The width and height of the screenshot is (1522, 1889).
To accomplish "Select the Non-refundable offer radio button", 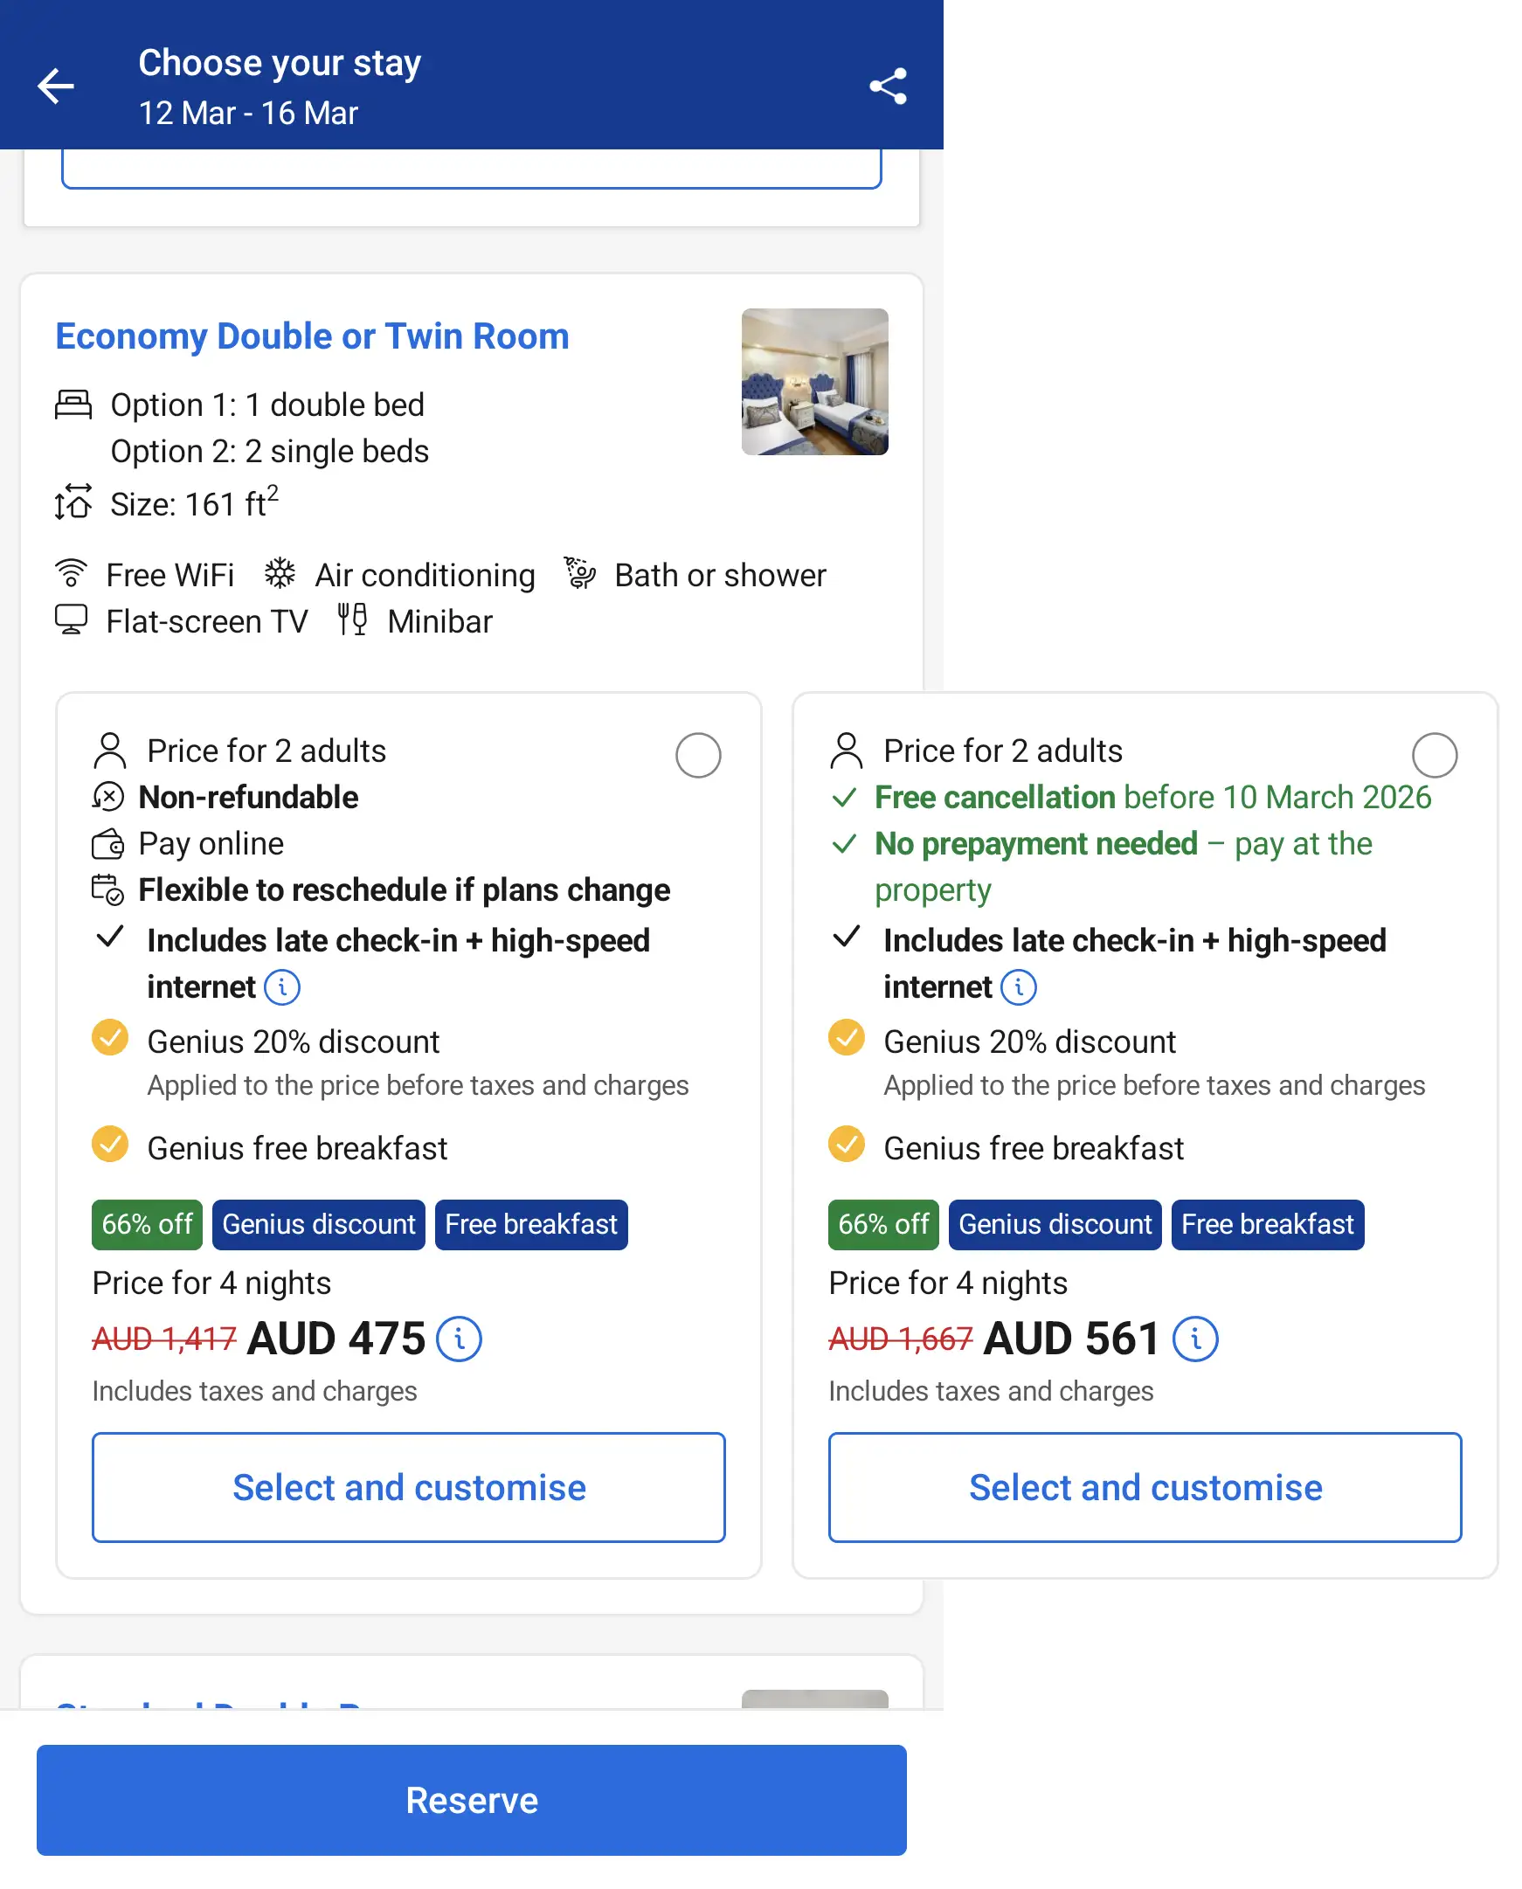I will (x=698, y=755).
